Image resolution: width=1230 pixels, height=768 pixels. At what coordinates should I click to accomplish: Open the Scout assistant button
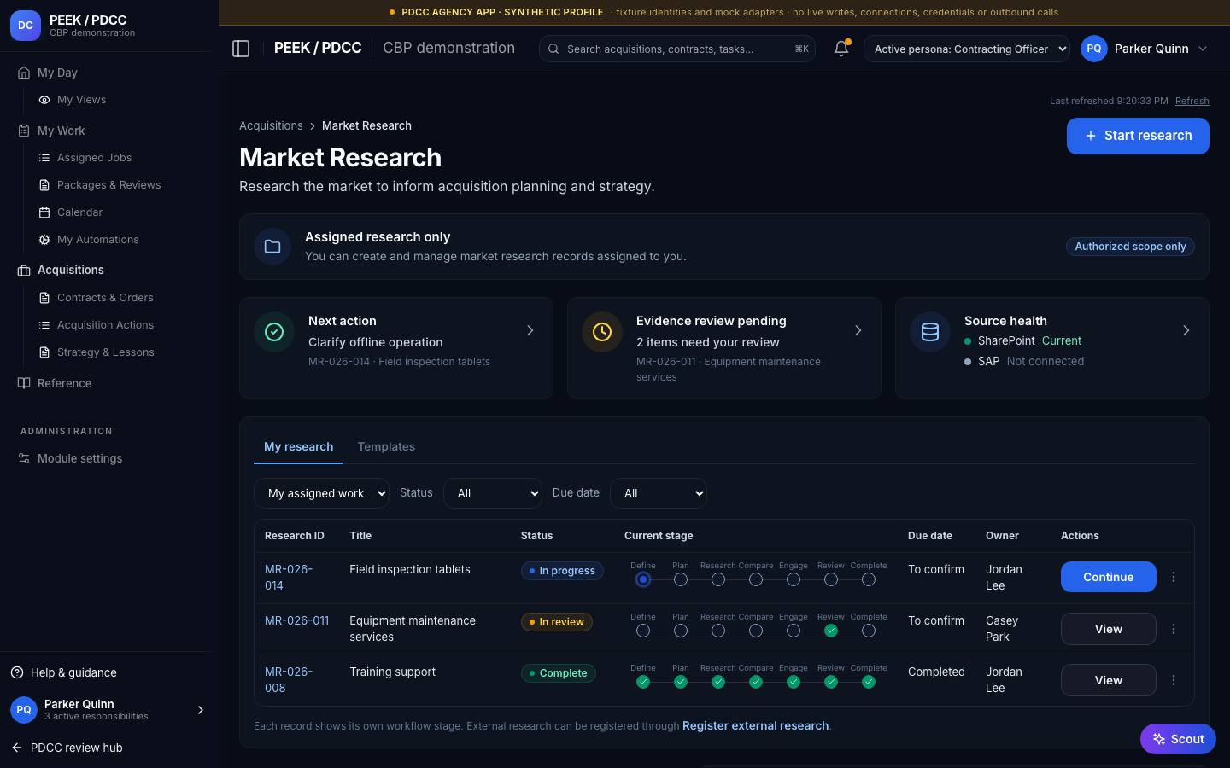point(1178,739)
